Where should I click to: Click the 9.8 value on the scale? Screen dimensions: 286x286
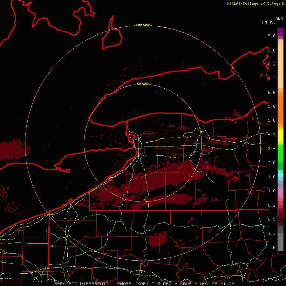272,36
